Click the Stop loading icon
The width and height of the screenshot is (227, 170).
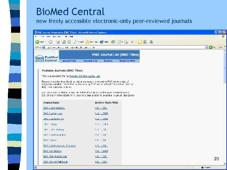pyautogui.click(x=58, y=42)
